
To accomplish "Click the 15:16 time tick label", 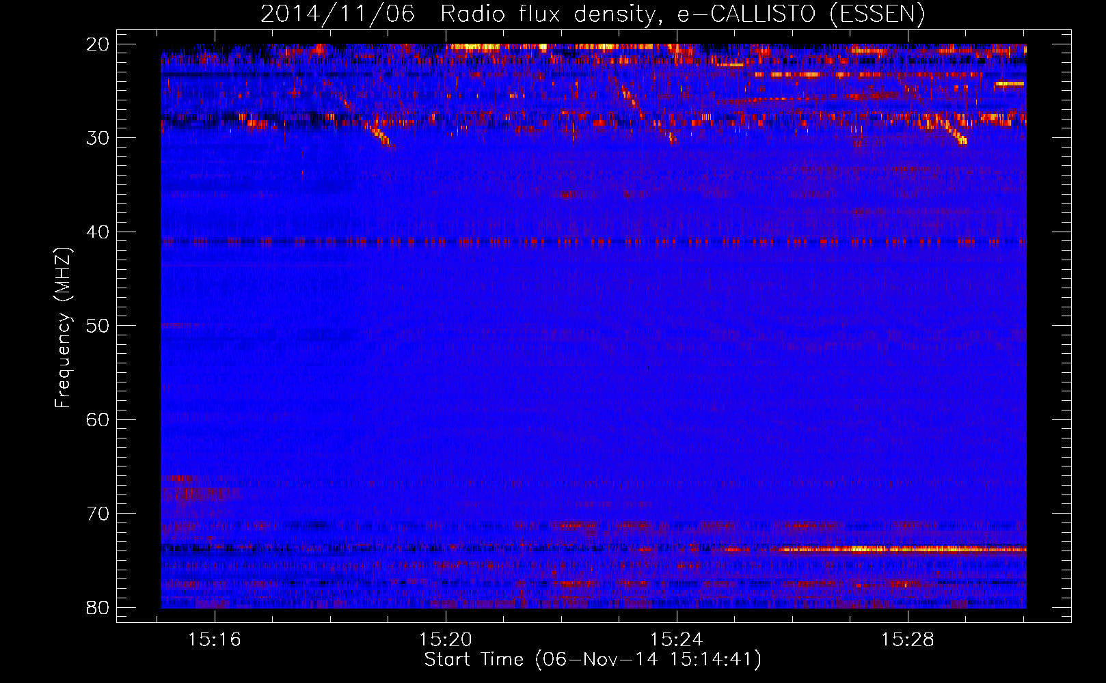I will (x=215, y=640).
